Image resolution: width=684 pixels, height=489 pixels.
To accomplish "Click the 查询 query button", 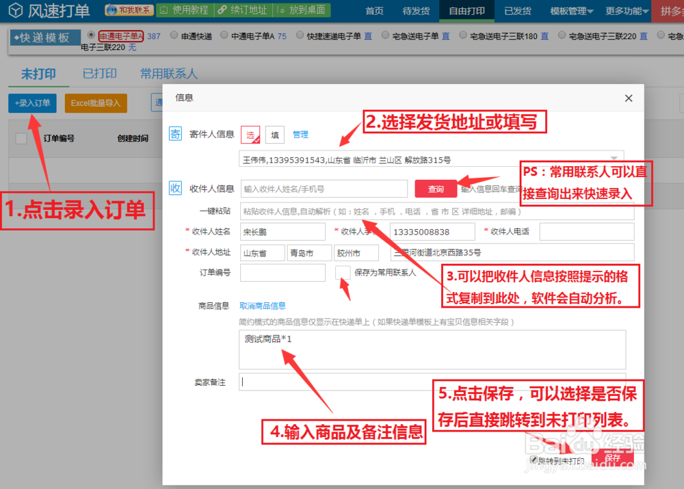I will [x=436, y=188].
